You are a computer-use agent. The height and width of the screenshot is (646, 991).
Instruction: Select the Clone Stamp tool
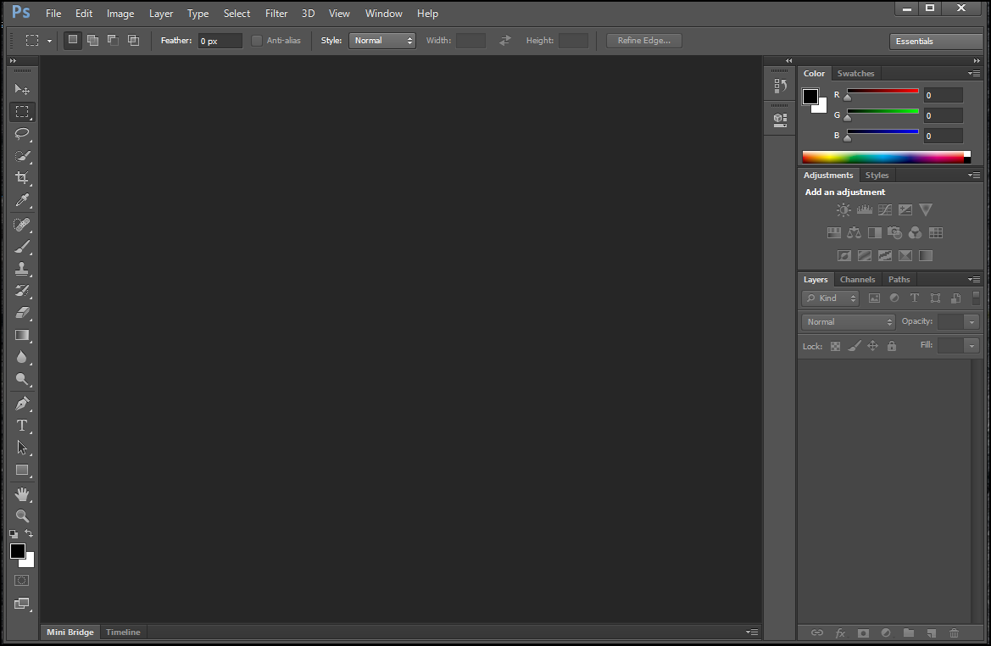[22, 269]
